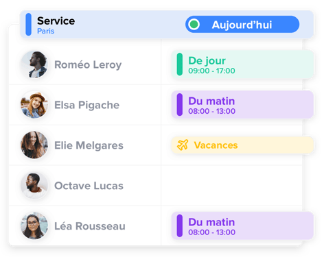Click Léa Rousseau's profile photo
The height and width of the screenshot is (257, 324).
[34, 225]
